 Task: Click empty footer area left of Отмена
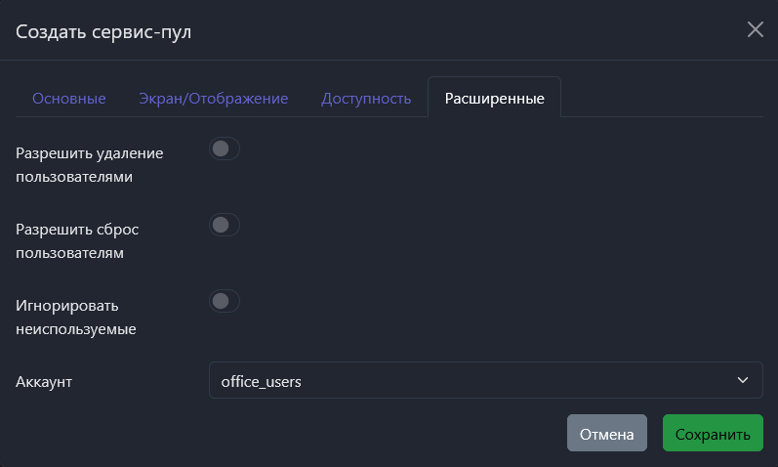pos(293,434)
